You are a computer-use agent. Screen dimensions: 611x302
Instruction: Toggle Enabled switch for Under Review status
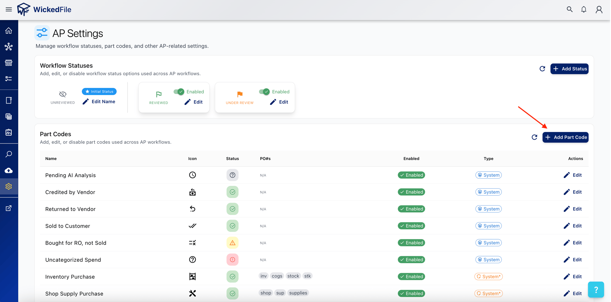[264, 92]
